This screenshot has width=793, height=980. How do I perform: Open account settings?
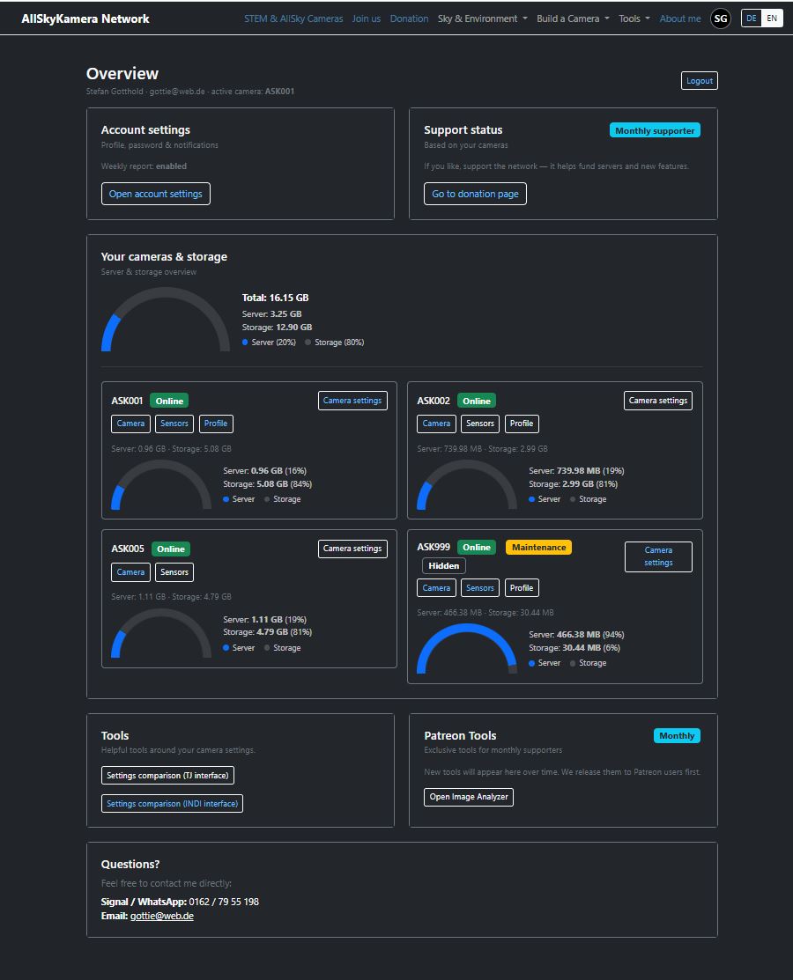click(155, 193)
